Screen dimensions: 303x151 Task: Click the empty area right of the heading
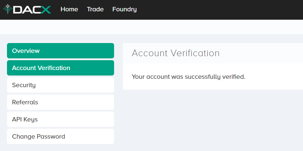point(261,53)
